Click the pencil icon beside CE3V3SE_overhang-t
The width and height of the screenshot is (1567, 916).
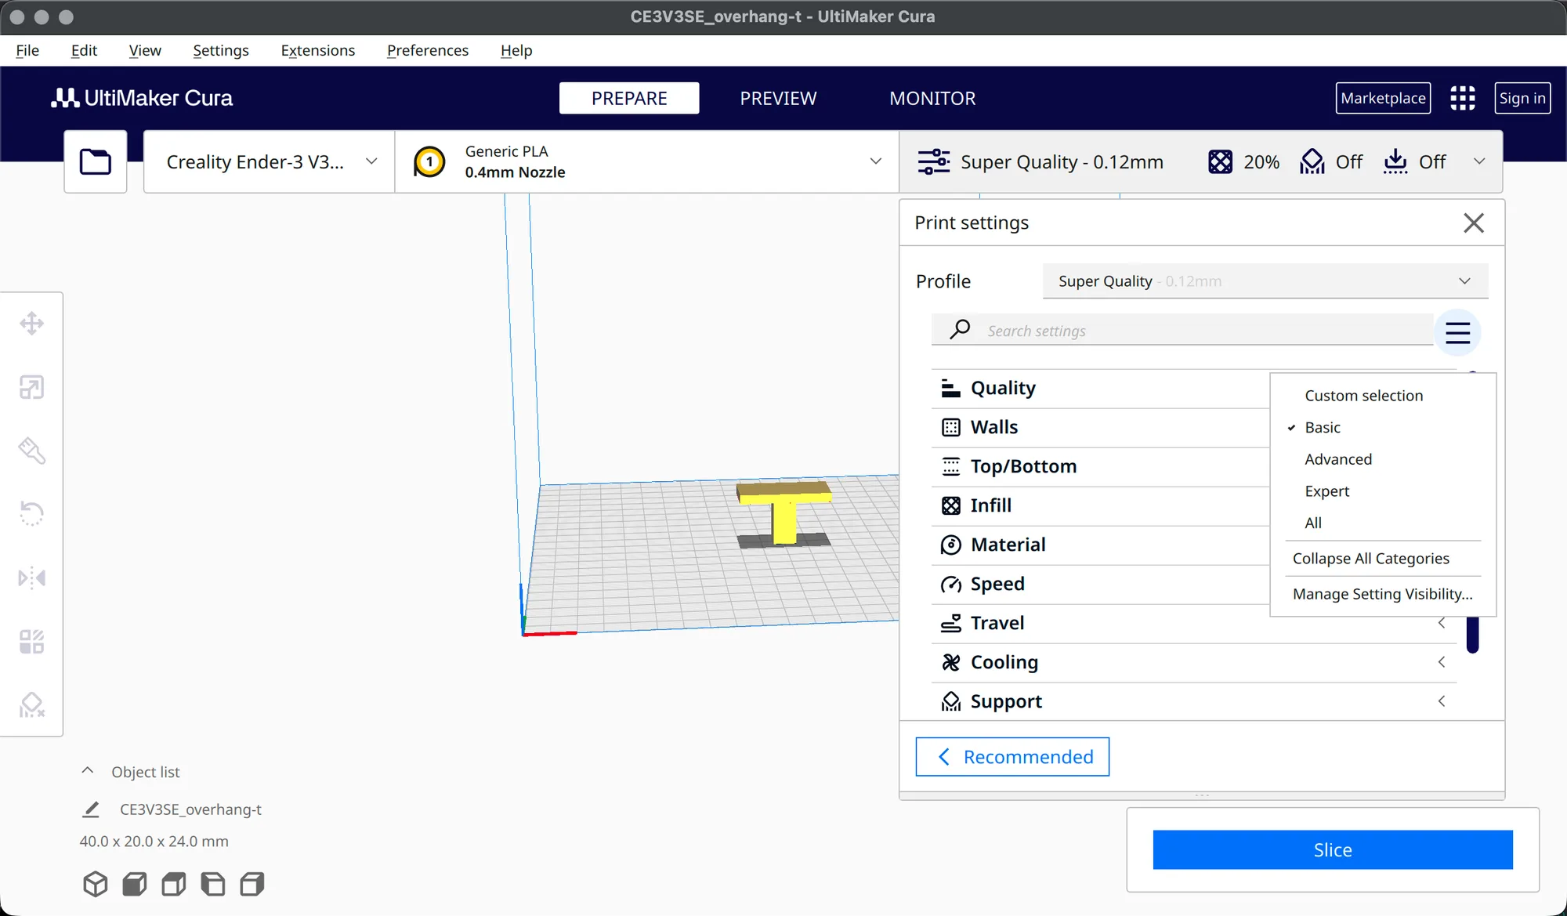click(91, 809)
